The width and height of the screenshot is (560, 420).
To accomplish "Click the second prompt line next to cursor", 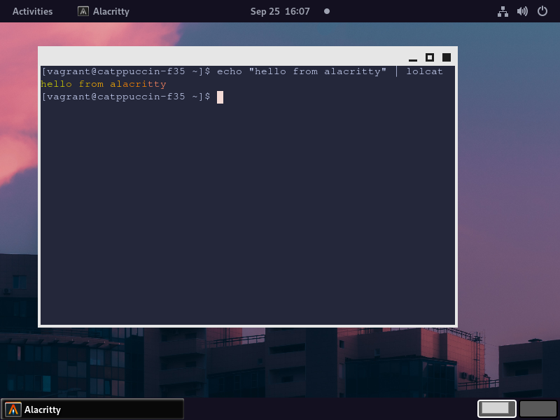I will point(126,97).
